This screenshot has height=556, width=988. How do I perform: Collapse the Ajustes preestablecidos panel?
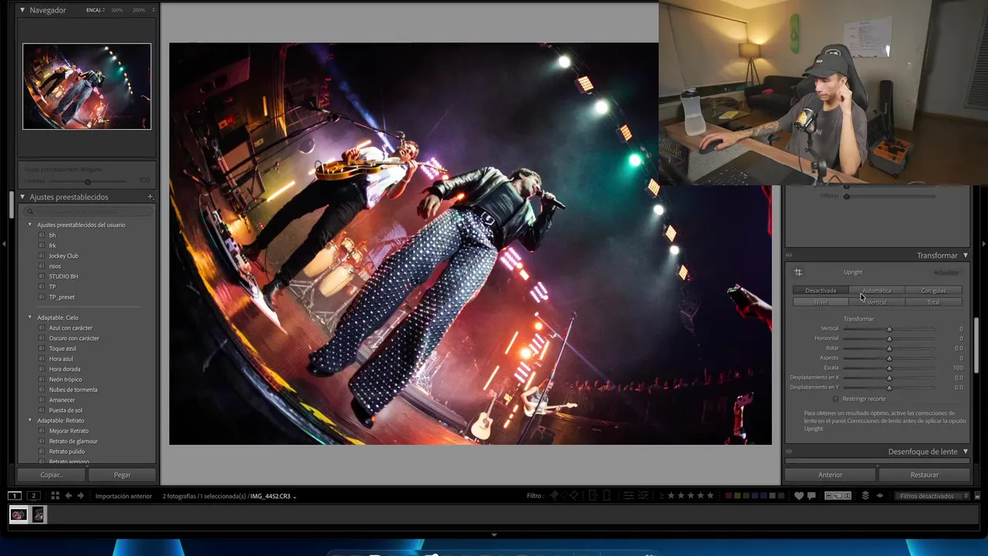(x=22, y=197)
